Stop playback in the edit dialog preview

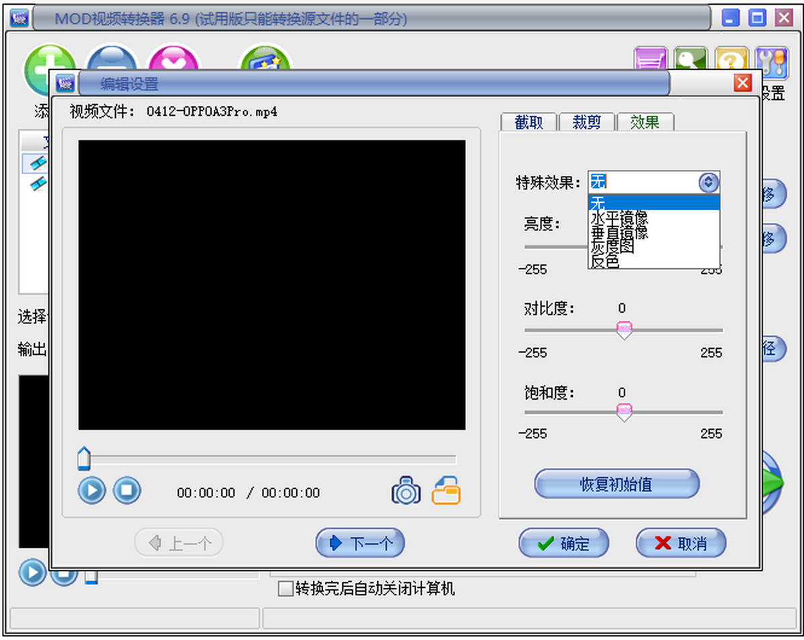coord(127,491)
